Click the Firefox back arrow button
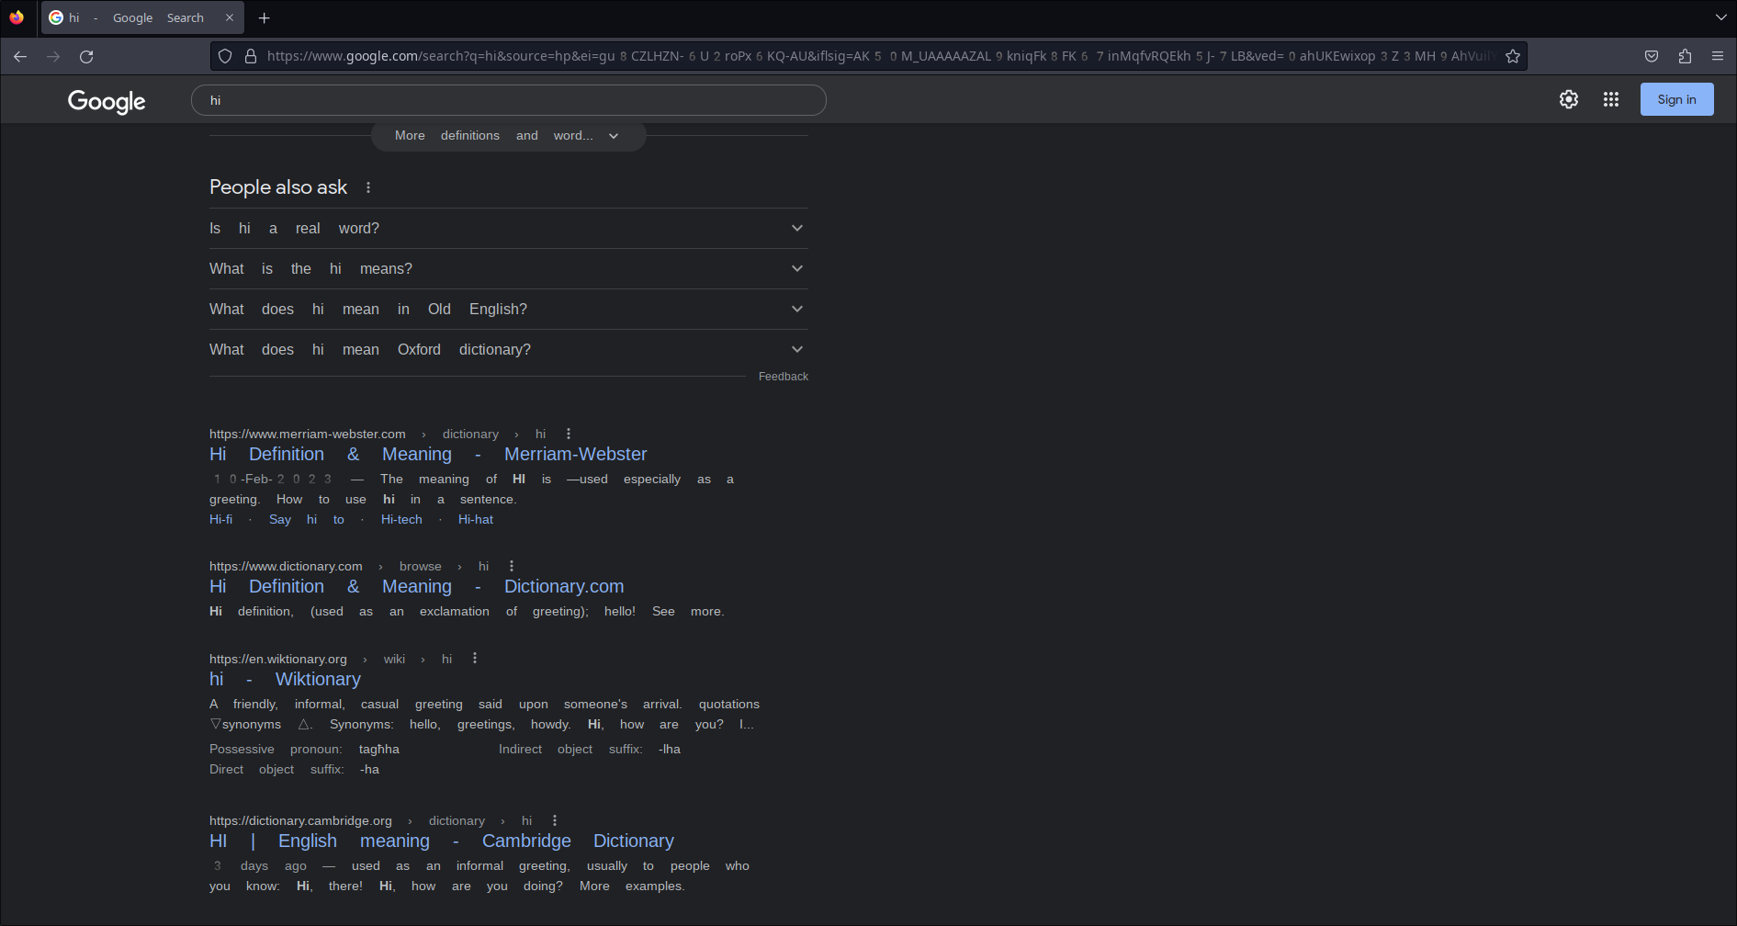This screenshot has height=926, width=1737. point(20,56)
